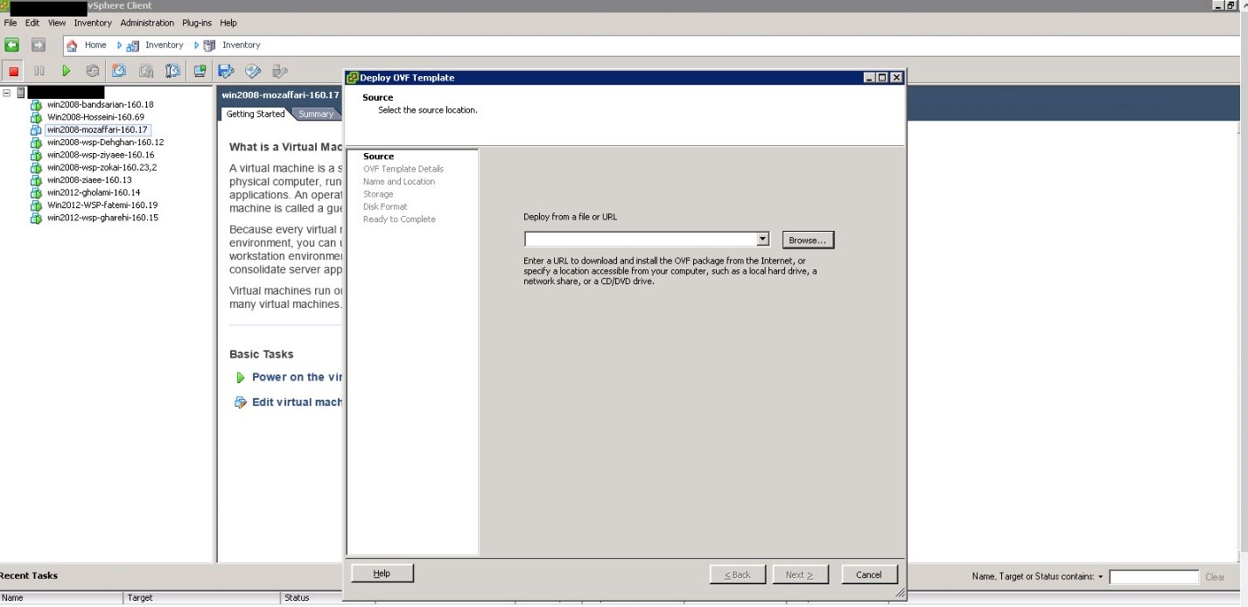Open the View menu
This screenshot has height=607, width=1248.
coord(57,23)
